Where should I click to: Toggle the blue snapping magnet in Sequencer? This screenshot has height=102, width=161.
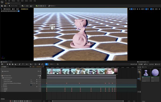click(46, 64)
